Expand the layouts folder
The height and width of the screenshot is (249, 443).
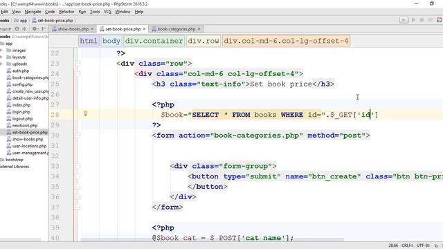(1, 57)
